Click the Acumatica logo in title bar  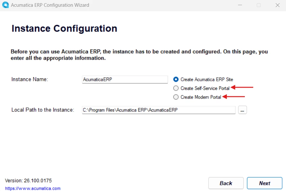[x=5, y=5]
